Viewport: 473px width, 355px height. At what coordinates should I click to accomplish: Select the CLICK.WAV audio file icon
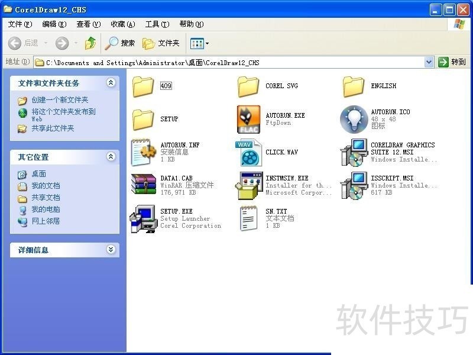point(248,153)
